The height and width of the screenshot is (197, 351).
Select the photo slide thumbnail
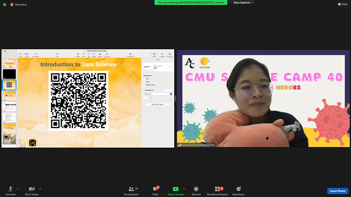(x=9, y=139)
